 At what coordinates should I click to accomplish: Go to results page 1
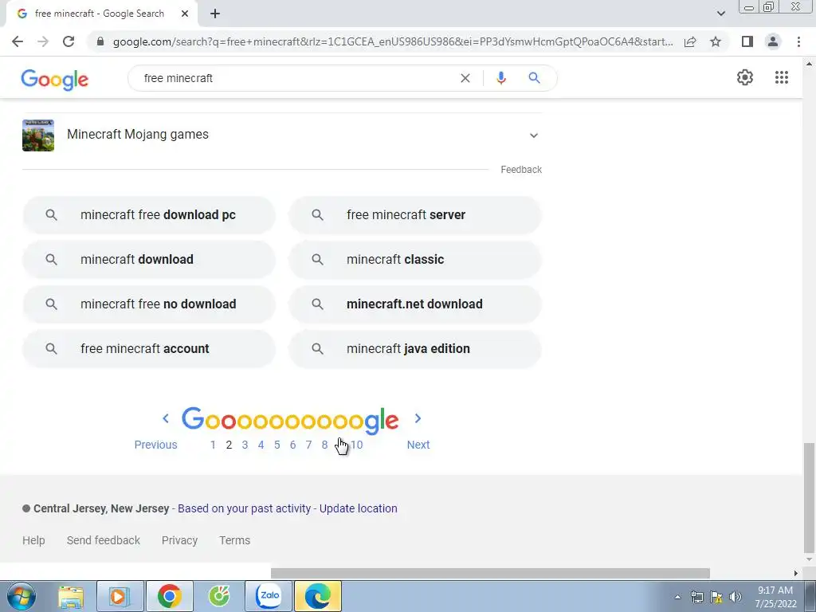tap(213, 445)
